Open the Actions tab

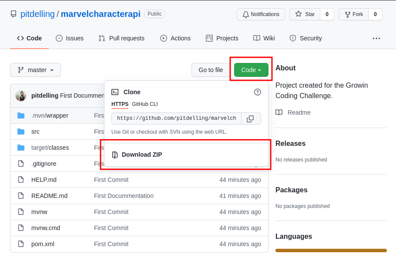click(175, 38)
